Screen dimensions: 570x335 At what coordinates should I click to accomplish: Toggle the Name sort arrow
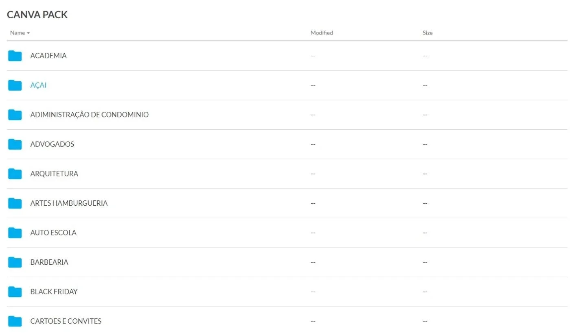(x=28, y=33)
